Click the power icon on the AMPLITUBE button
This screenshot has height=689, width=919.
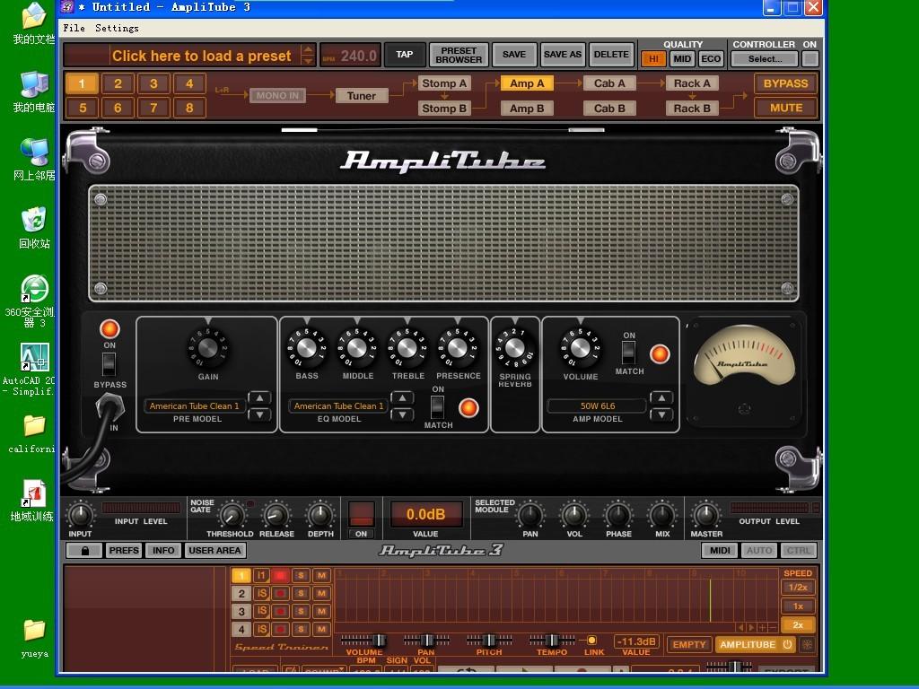(x=787, y=644)
